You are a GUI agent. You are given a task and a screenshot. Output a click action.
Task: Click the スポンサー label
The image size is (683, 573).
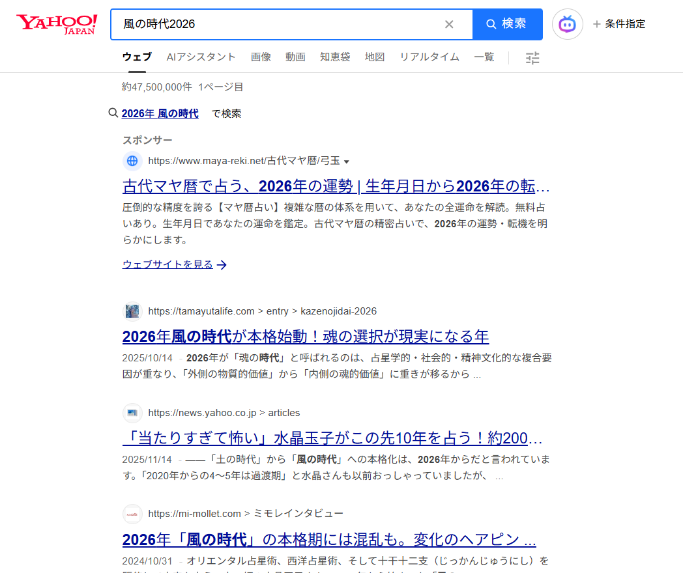click(x=147, y=140)
